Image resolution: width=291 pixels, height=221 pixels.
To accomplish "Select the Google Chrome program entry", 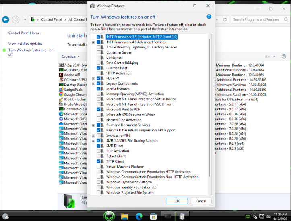I will coord(73,94).
